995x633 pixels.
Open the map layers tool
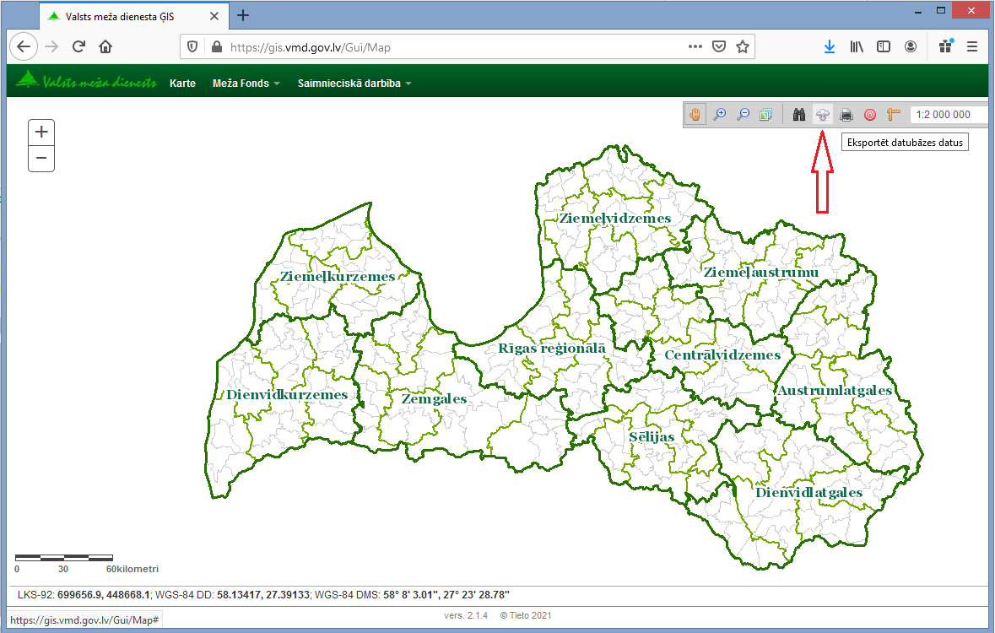click(765, 115)
